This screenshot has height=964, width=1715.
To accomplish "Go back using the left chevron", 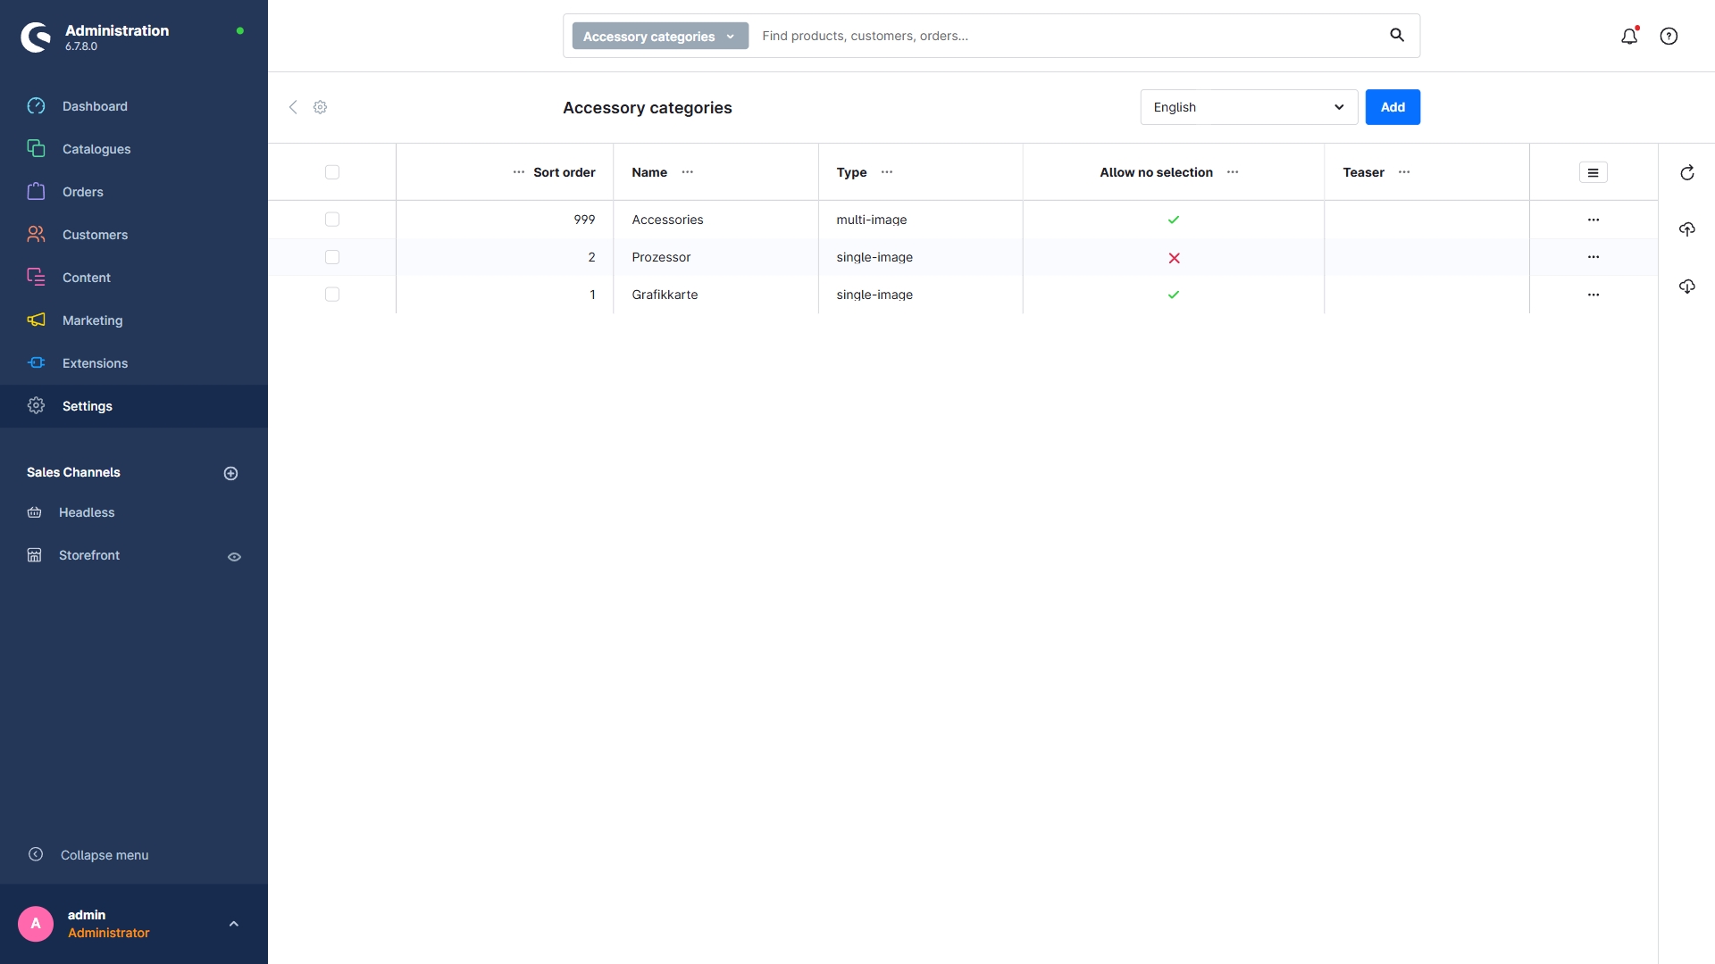I will click(x=293, y=107).
